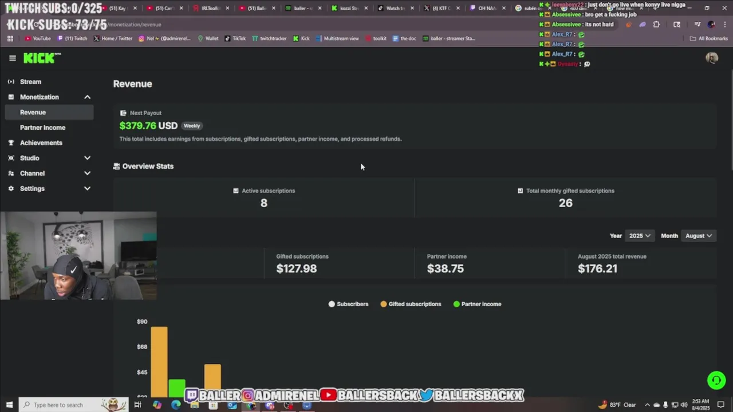Open the Kick bookmark in bookmarks bar

click(301, 38)
